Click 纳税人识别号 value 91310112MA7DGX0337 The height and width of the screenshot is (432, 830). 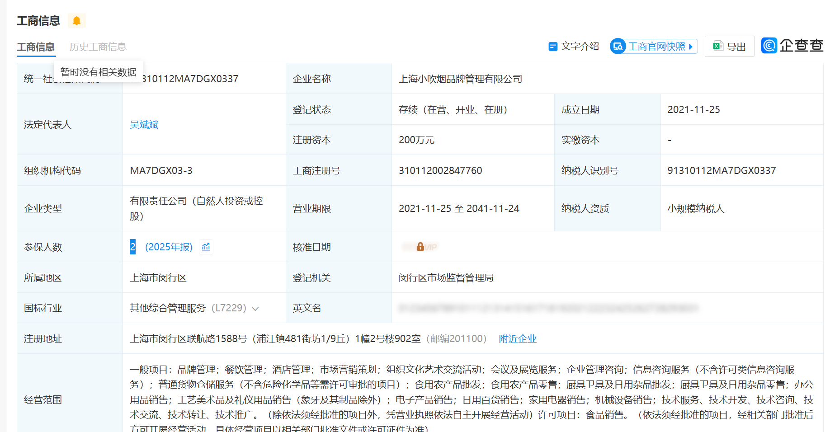coord(722,171)
